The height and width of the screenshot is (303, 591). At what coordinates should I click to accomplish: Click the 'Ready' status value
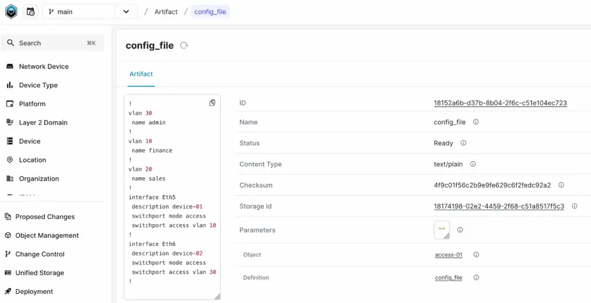coord(443,143)
